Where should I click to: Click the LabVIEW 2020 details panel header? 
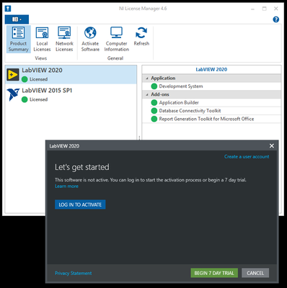point(211,70)
